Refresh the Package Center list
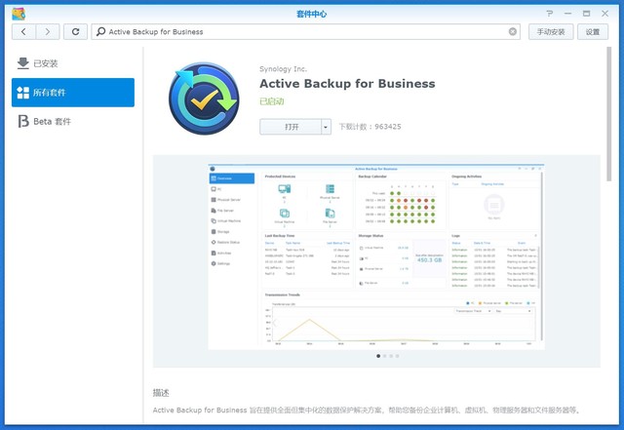 (x=76, y=32)
